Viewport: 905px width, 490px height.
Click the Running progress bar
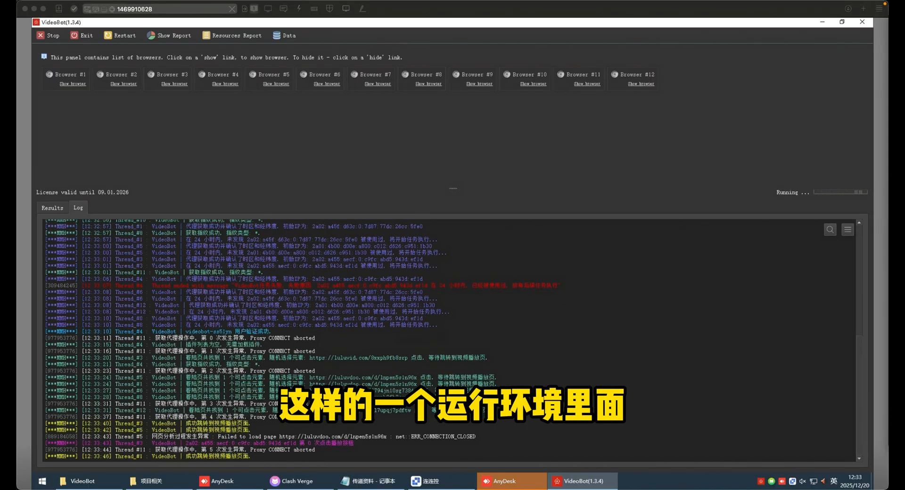[x=840, y=192]
